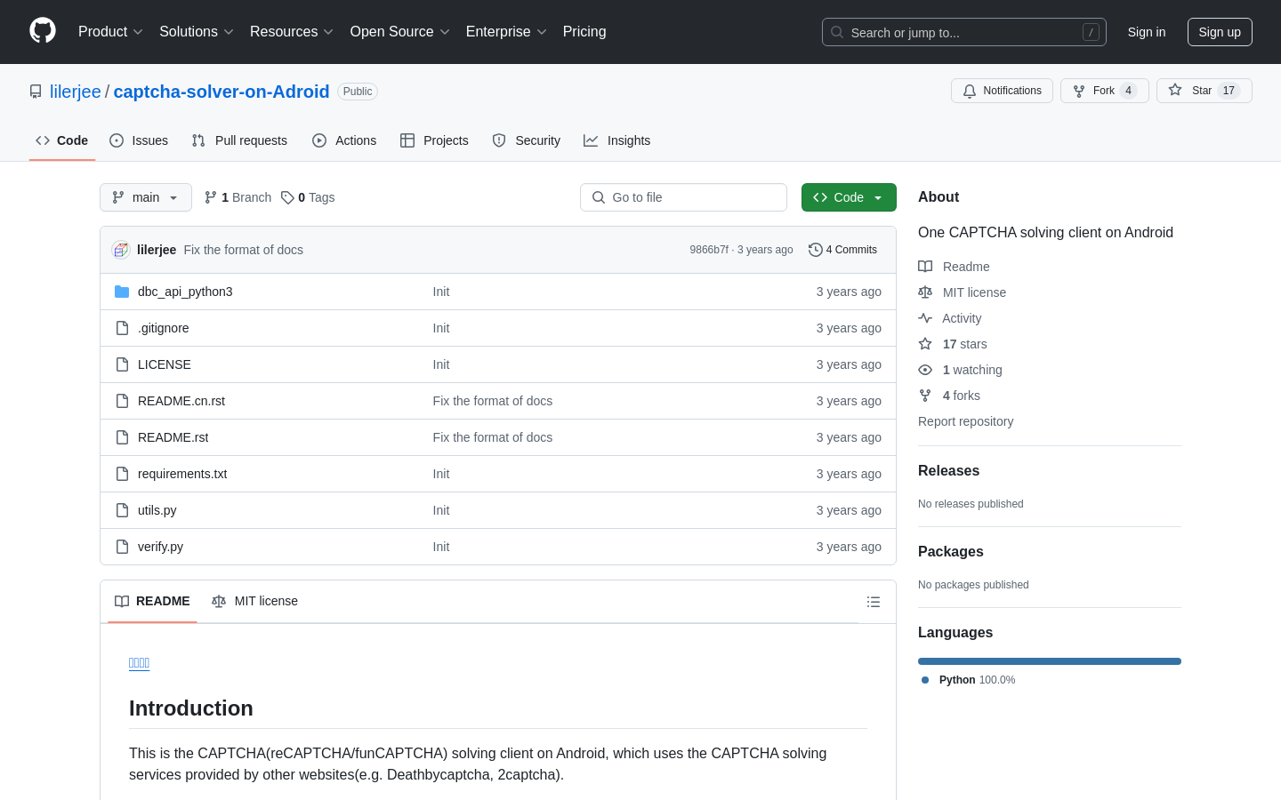Expand the Enterprise menu
This screenshot has height=800, width=1281.
point(506,31)
